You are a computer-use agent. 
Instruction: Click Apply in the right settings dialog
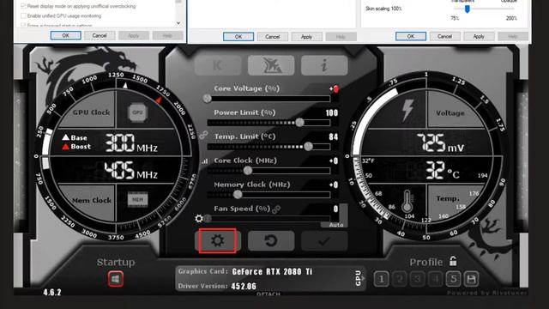[479, 36]
